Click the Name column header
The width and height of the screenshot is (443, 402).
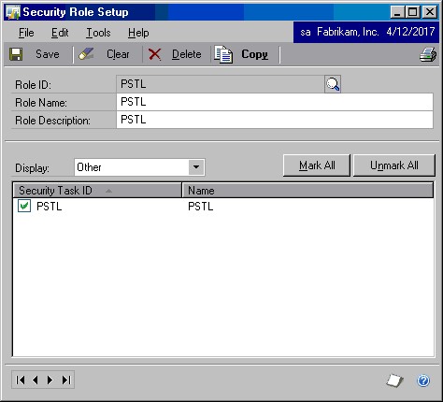[x=307, y=191]
